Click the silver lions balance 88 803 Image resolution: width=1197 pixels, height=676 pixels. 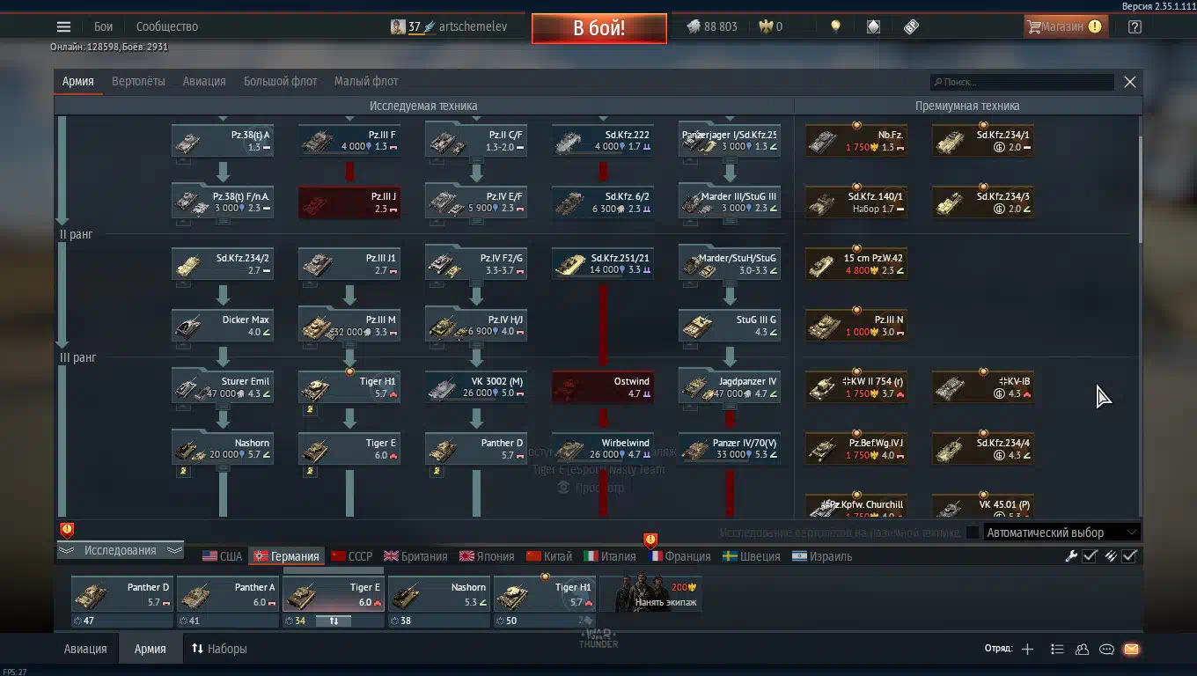712,26
